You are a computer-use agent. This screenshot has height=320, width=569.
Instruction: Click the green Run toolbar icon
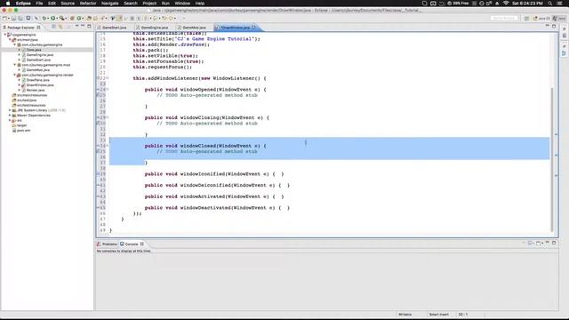click(x=53, y=18)
